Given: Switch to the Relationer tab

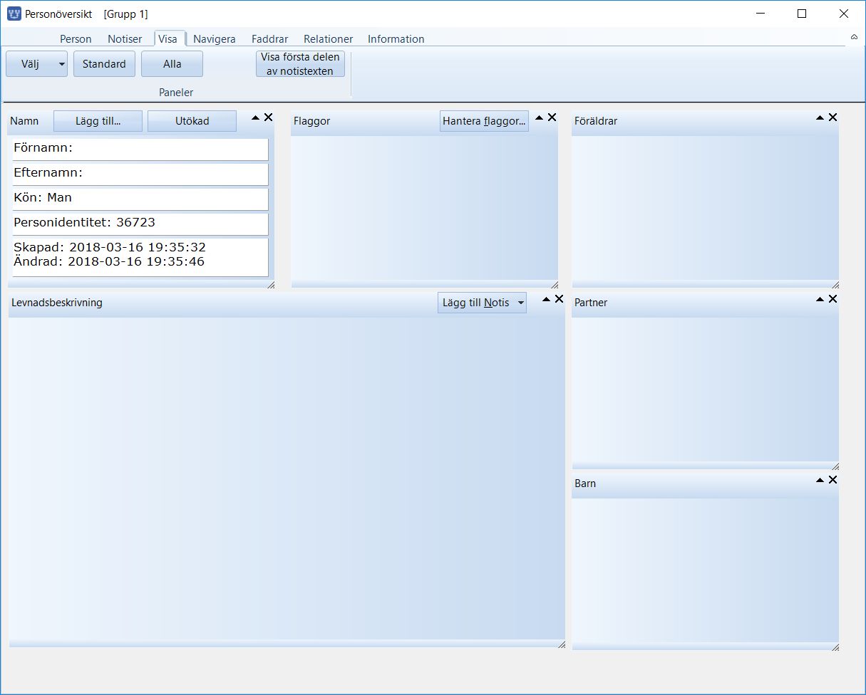Looking at the screenshot, I should [x=329, y=39].
